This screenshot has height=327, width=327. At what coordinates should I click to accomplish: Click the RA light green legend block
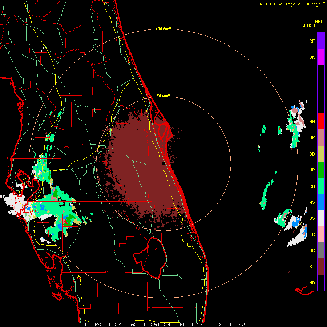tap(321, 186)
